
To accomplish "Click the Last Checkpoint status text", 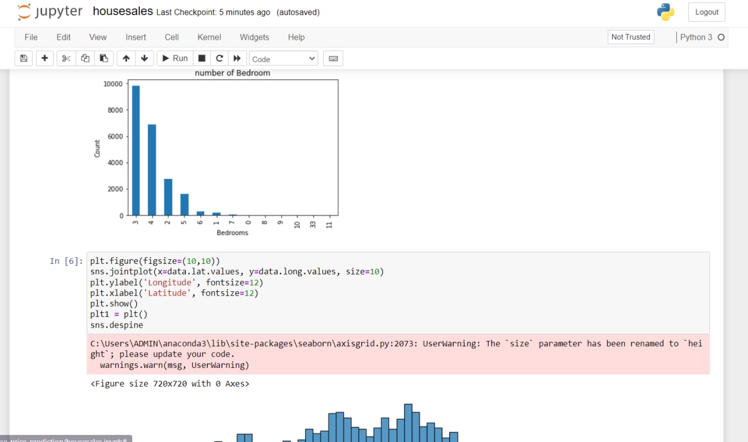I will pos(213,12).
